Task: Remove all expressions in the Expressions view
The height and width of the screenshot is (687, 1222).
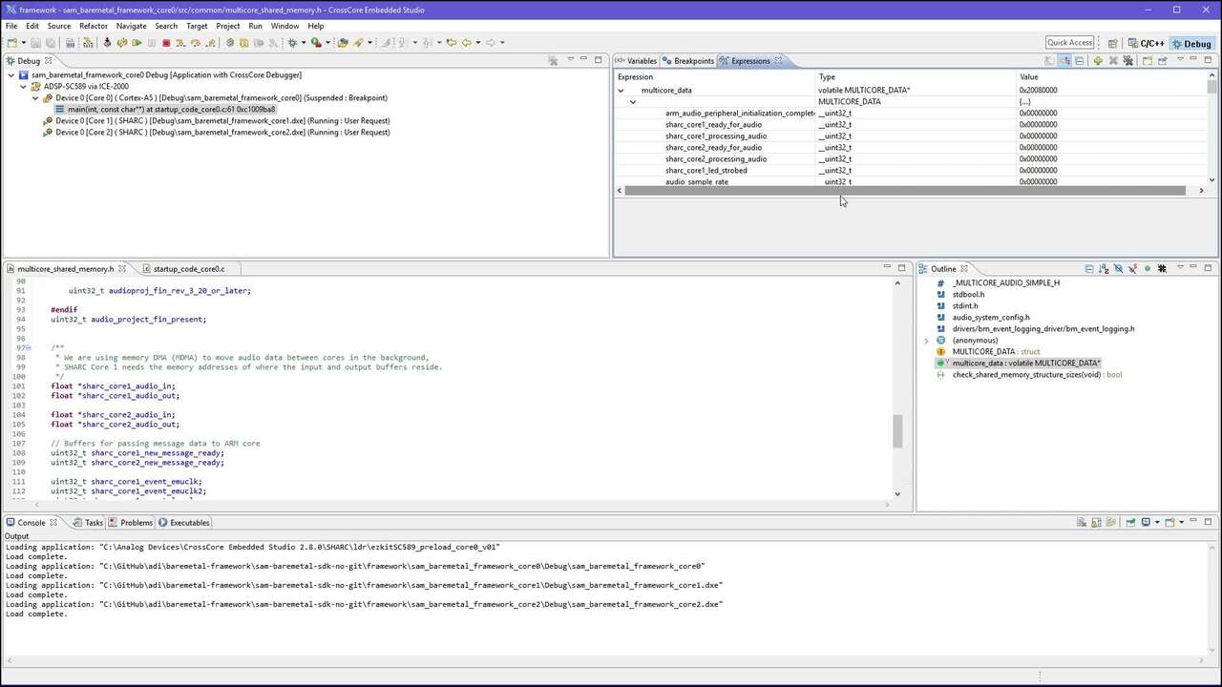Action: pyautogui.click(x=1127, y=61)
